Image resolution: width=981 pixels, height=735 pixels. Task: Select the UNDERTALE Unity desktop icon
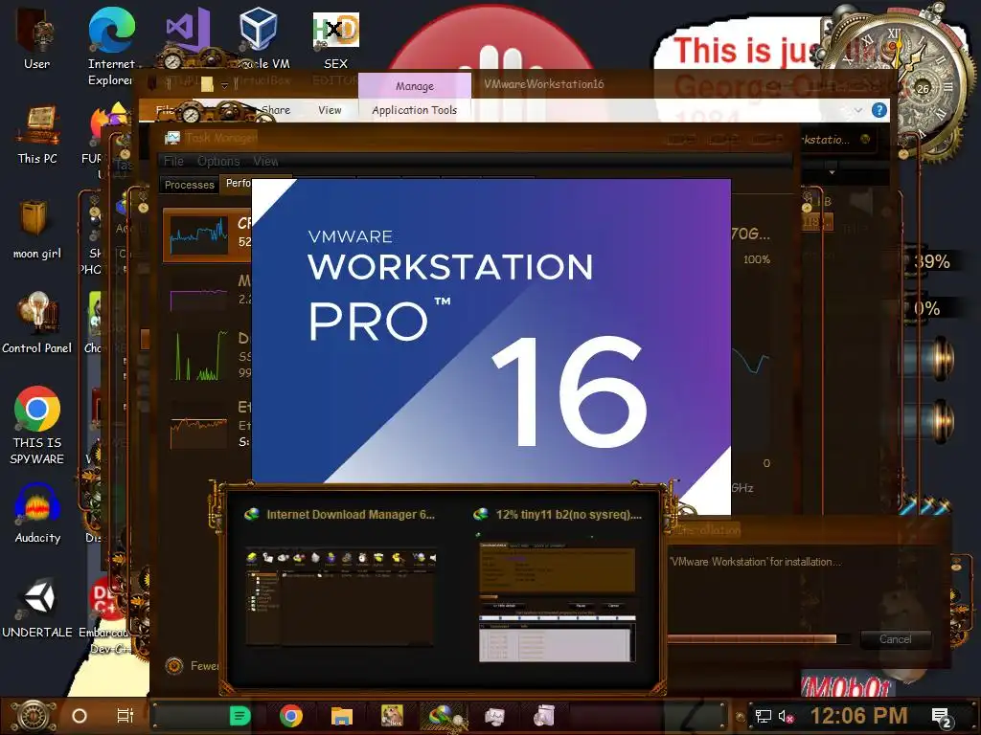37,608
